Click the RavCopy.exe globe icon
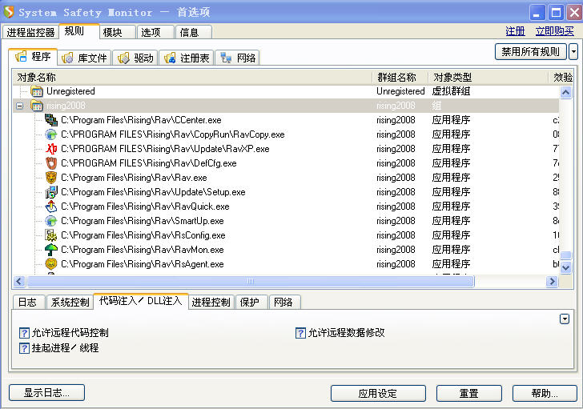583x409 pixels. [51, 134]
